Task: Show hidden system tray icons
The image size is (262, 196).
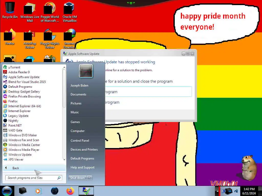Action: (217, 191)
